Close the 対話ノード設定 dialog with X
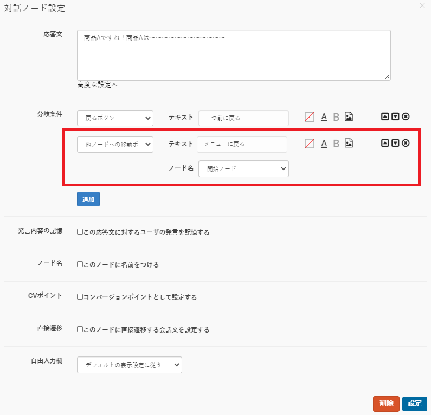This screenshot has height=415, width=431. 422,5
